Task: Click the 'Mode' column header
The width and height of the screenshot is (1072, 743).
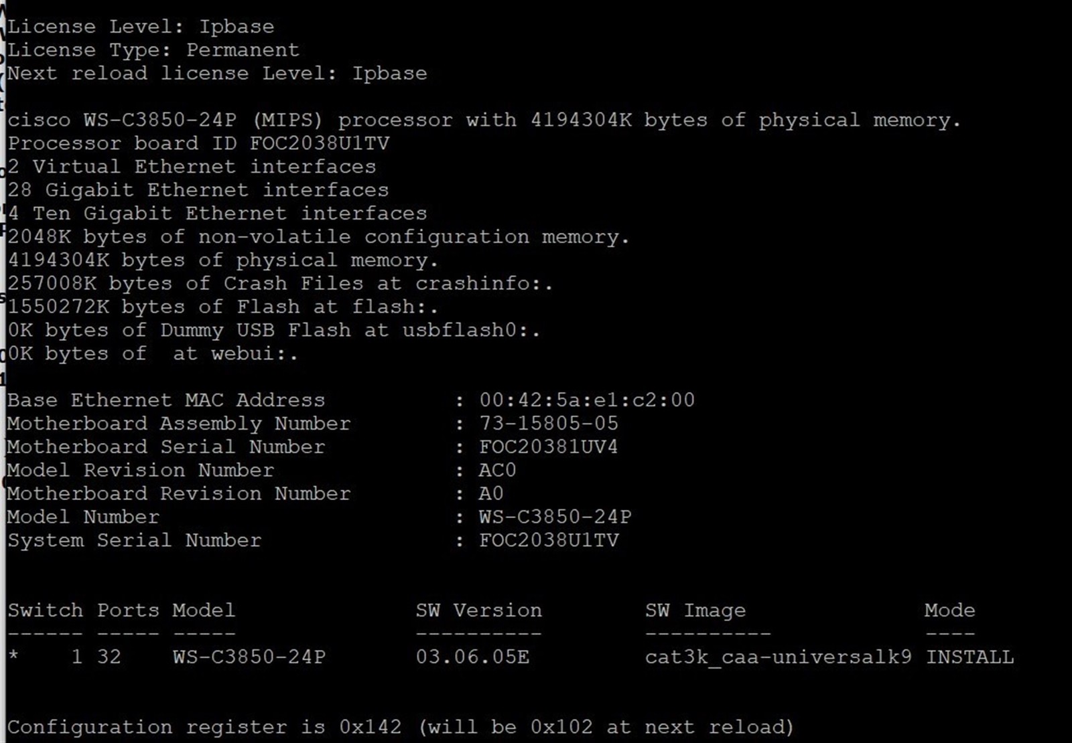Action: 949,610
